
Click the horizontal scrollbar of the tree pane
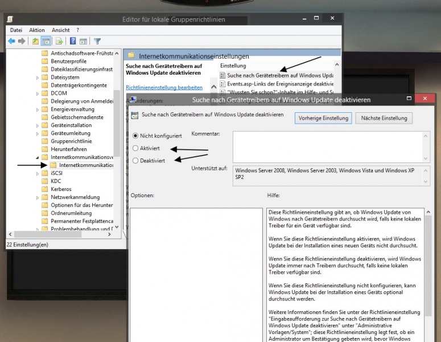click(x=60, y=234)
